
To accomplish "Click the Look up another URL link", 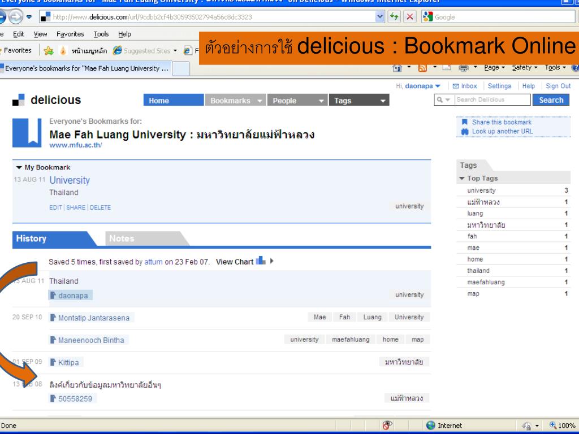I will tap(502, 131).
